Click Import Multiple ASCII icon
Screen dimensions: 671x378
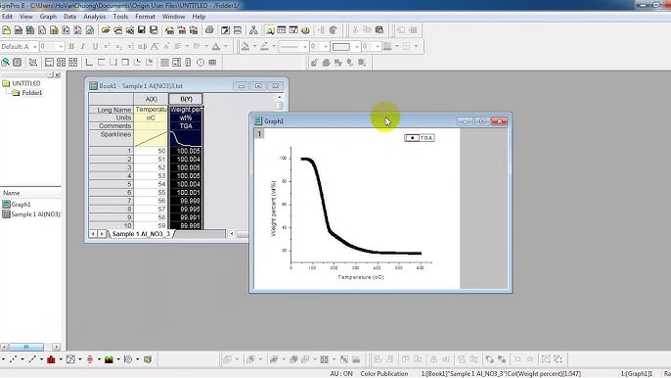pos(194,30)
